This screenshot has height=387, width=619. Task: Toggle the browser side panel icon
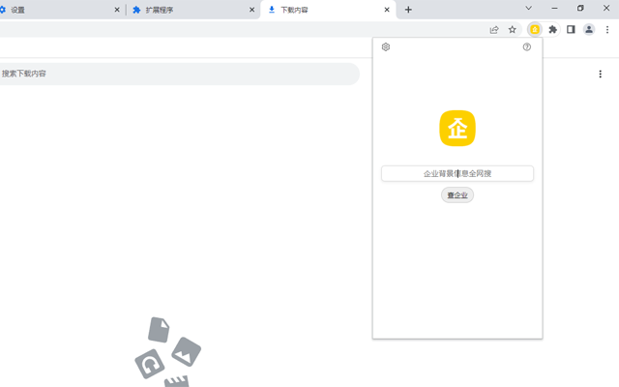[x=571, y=30]
